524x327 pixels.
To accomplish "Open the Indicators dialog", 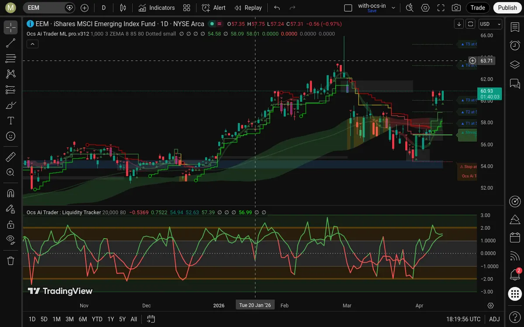I will [x=156, y=7].
